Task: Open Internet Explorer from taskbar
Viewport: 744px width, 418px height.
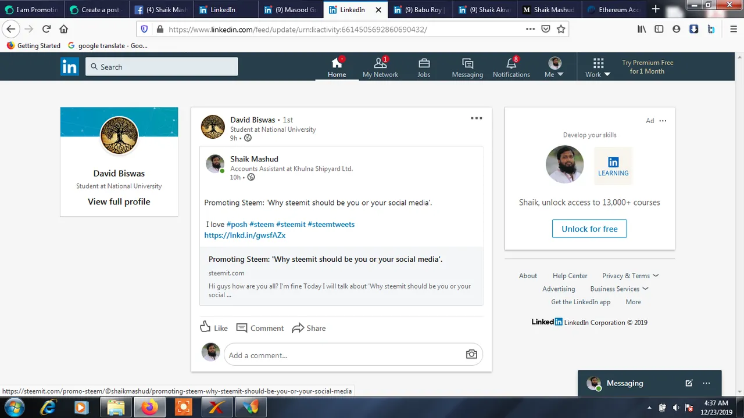Action: pos(48,408)
